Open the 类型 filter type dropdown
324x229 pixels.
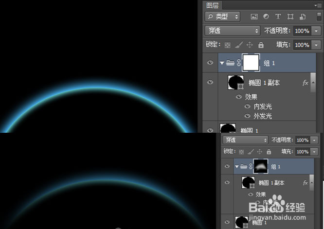[x=222, y=17]
